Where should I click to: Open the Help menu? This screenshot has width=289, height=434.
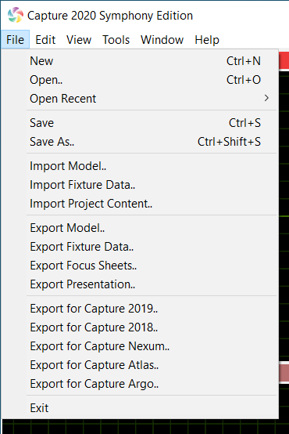click(x=207, y=40)
